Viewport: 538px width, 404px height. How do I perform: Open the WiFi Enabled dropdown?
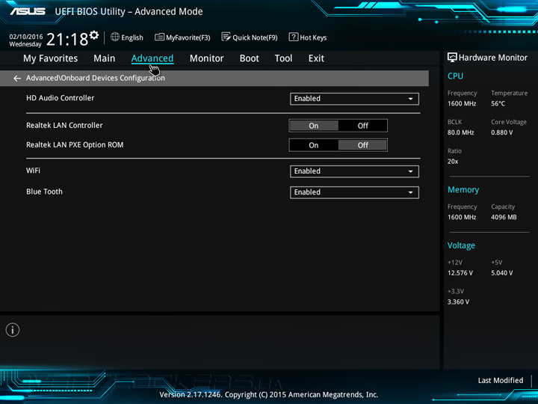354,171
